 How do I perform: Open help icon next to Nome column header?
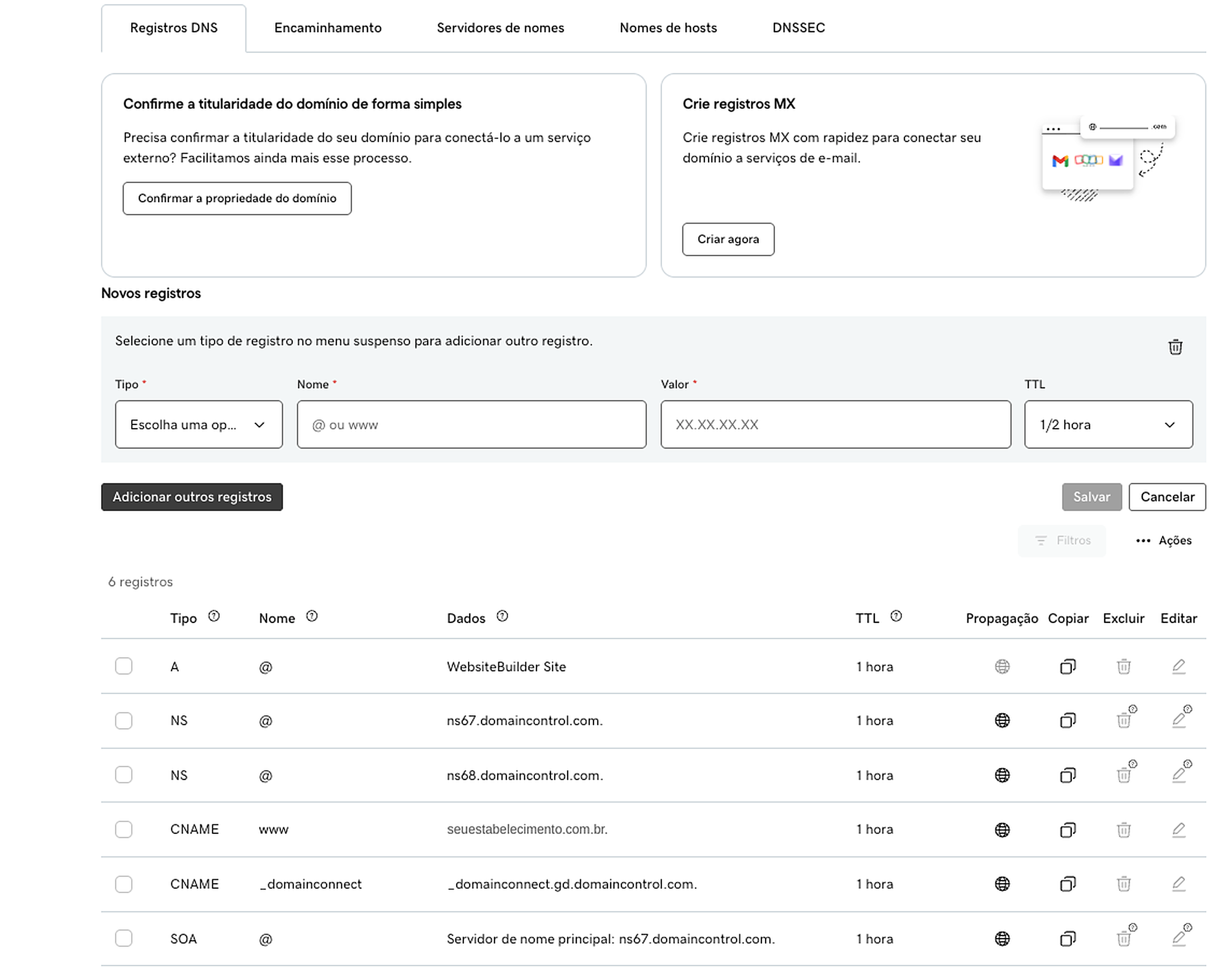pos(312,616)
